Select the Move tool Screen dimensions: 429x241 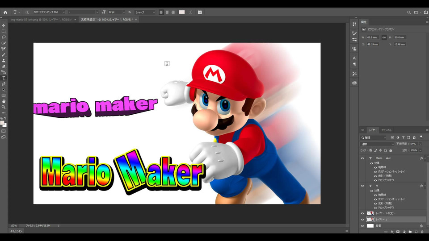coord(4,25)
